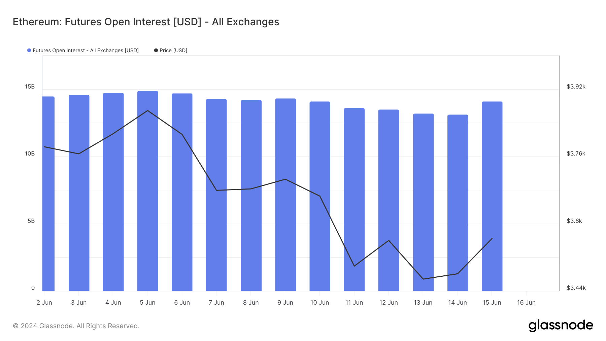Toggle the Price [USD] legend entry
This screenshot has width=606, height=341.
[170, 50]
